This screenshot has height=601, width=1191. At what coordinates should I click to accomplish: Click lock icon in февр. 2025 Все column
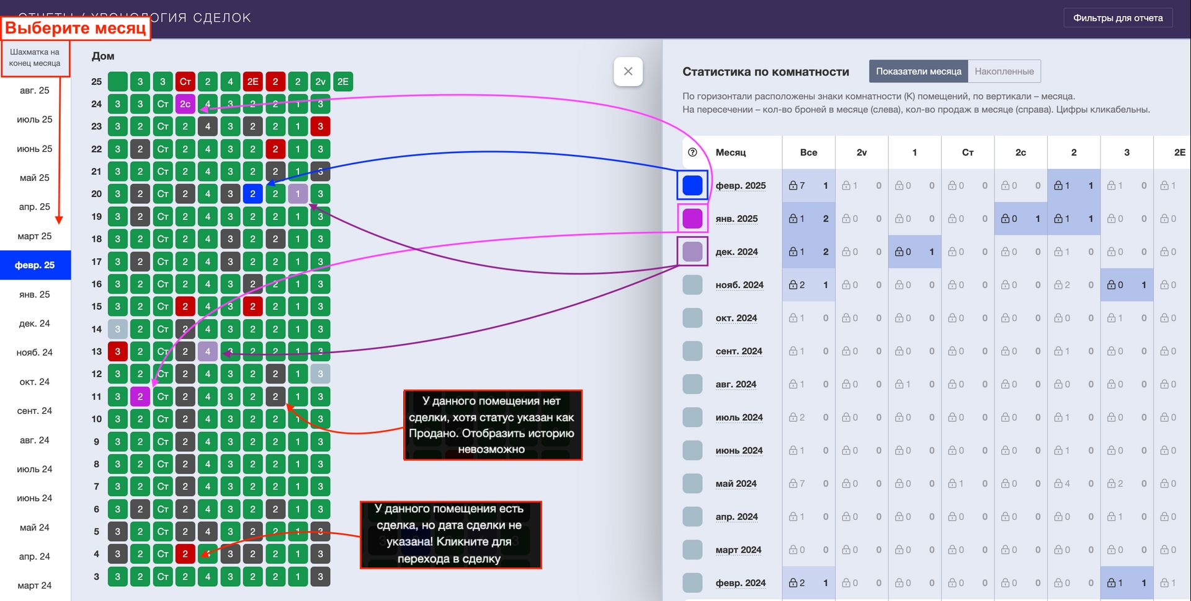click(793, 186)
